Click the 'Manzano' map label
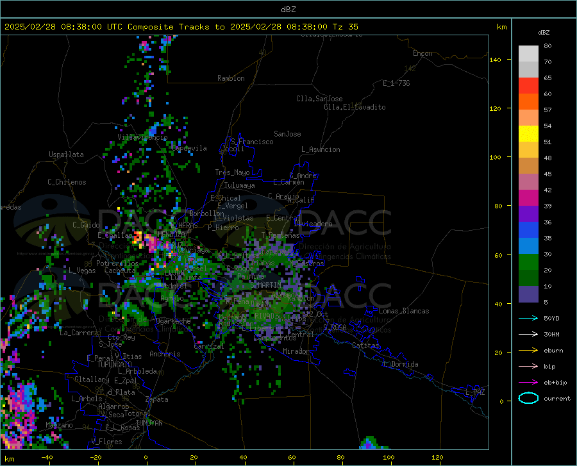Viewport: 577px width, 466px height. coord(59,425)
